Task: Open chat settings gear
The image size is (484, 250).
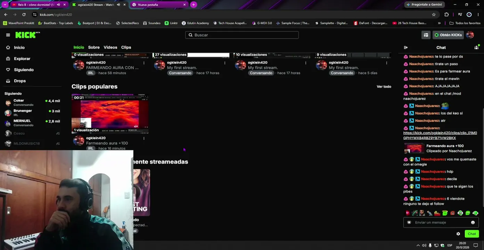Action: click(458, 234)
